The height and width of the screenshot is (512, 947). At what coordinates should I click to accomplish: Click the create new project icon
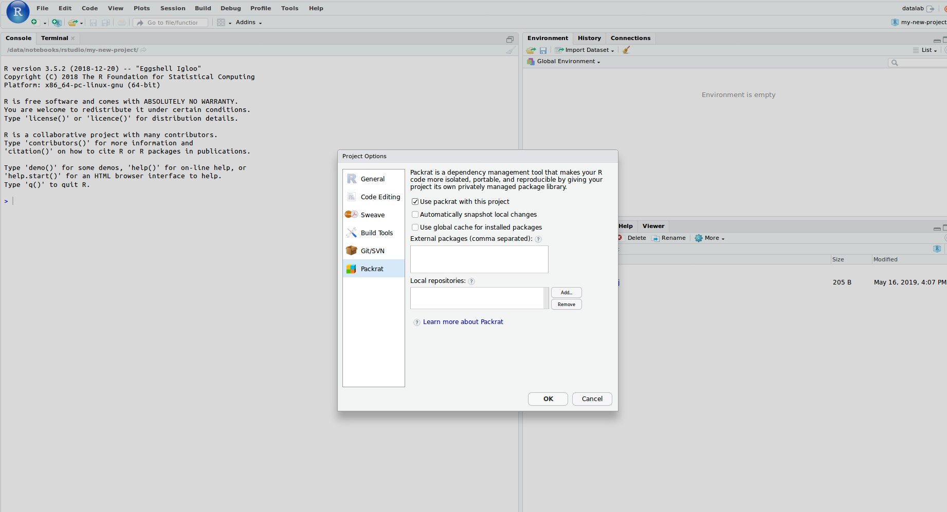pyautogui.click(x=57, y=23)
